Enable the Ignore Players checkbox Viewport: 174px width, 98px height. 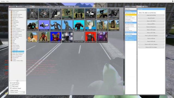[x=11, y=85]
